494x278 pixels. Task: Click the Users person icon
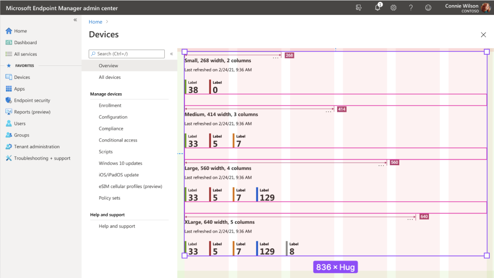[x=9, y=123]
